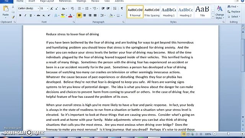
Task: Increase paragraph indent
Action: [x=108, y=8]
